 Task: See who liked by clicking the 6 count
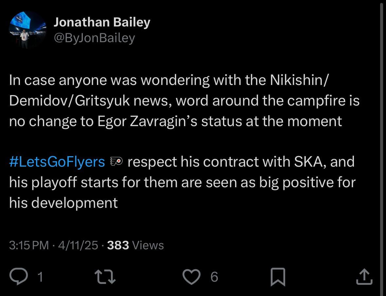(x=214, y=277)
